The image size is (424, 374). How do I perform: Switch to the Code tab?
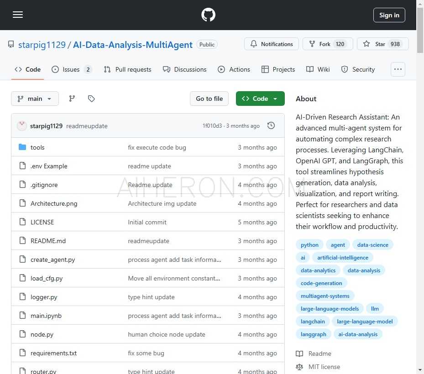[x=27, y=69]
